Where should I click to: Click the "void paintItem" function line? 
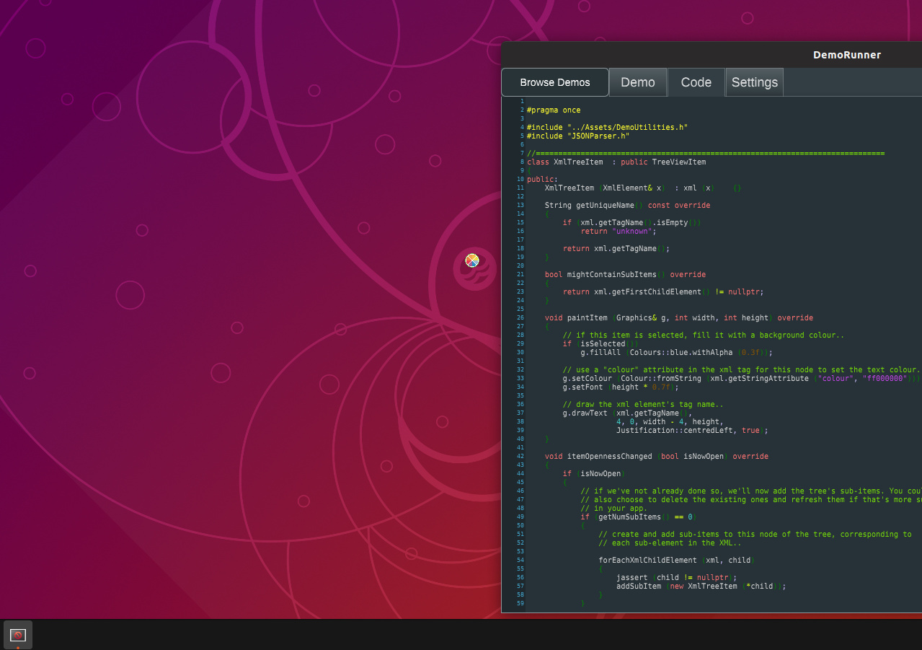679,317
